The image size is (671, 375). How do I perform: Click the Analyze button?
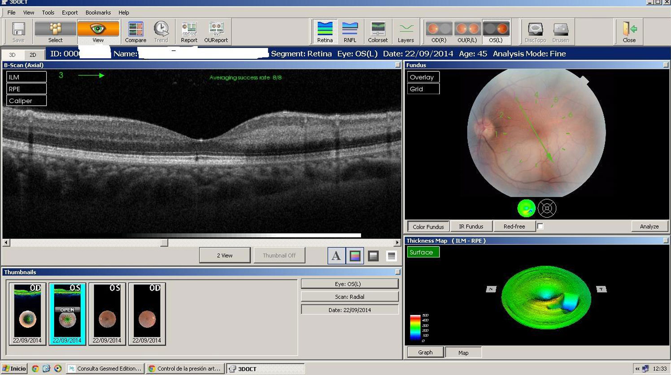649,227
